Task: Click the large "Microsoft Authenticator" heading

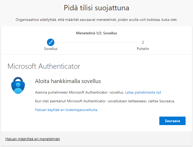Action: (44, 66)
